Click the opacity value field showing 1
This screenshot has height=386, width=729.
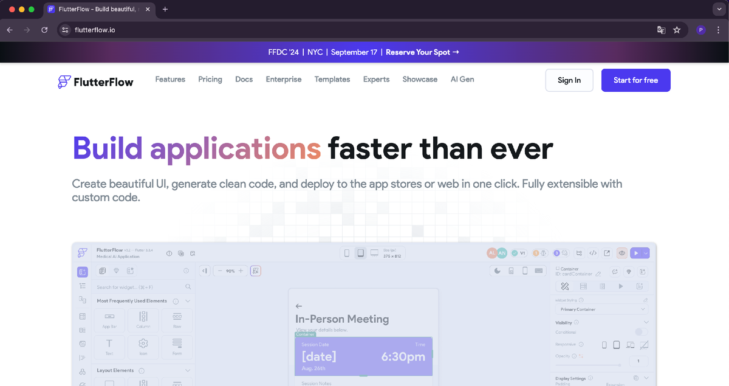[638, 361]
